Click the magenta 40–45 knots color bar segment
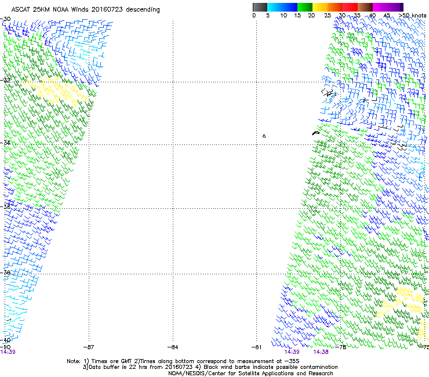Image resolution: width=429 pixels, height=377 pixels. pyautogui.click(x=380, y=7)
